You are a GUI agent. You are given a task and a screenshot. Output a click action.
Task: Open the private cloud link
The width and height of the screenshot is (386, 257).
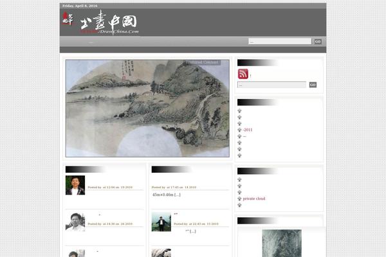point(254,199)
